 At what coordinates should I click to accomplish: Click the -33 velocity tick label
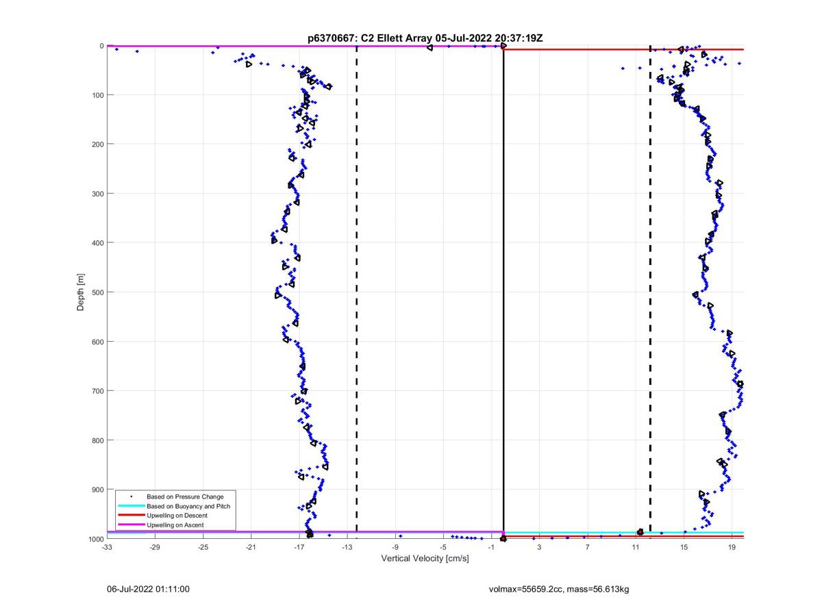107,548
